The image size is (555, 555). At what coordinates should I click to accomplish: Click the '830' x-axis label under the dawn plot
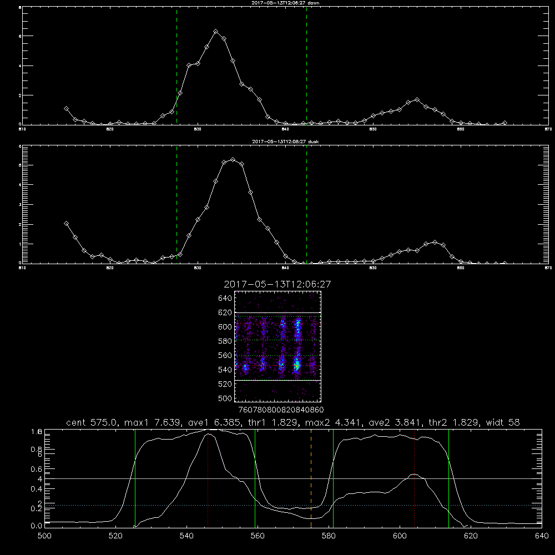(x=198, y=129)
